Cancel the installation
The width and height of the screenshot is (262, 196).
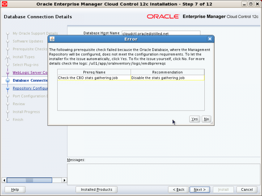tap(247, 190)
